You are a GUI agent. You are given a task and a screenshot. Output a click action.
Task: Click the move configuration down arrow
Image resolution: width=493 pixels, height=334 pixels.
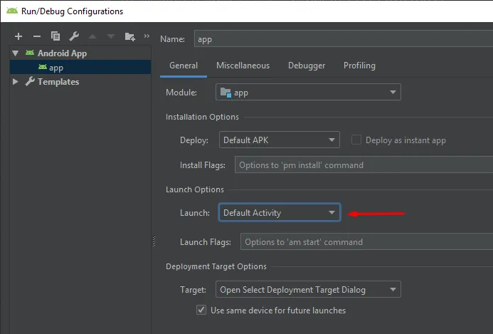click(110, 36)
